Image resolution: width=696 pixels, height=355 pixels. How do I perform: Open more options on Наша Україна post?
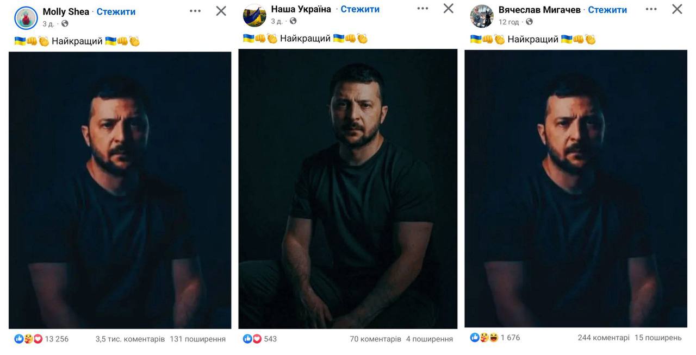[422, 9]
